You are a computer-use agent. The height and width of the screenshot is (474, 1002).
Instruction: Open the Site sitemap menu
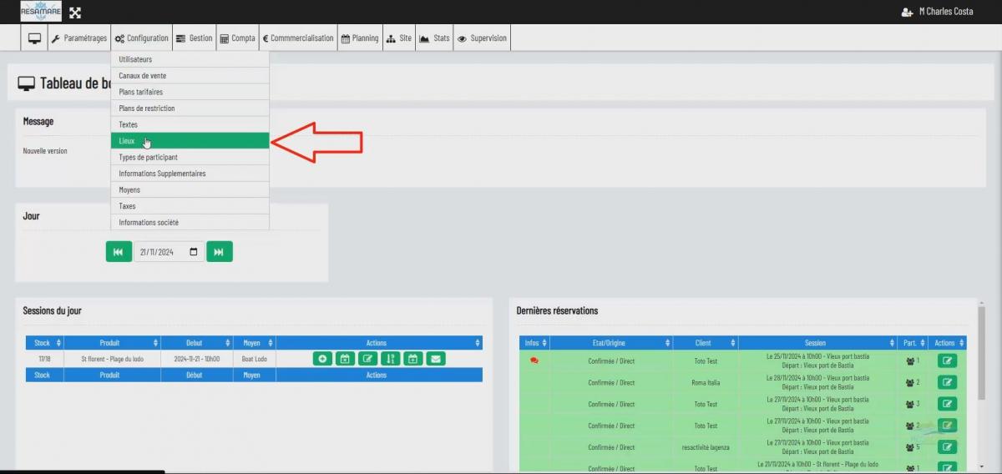point(399,38)
